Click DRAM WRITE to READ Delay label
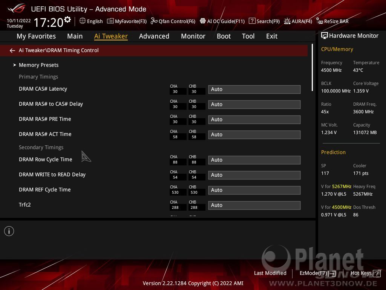The image size is (386, 290). click(52, 174)
